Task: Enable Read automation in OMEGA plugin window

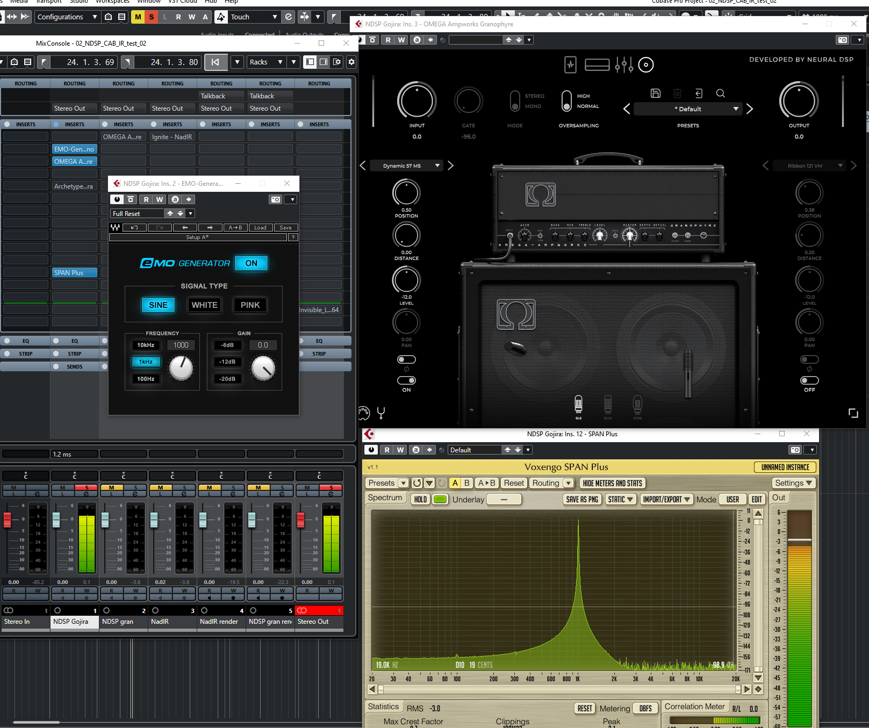Action: point(388,40)
